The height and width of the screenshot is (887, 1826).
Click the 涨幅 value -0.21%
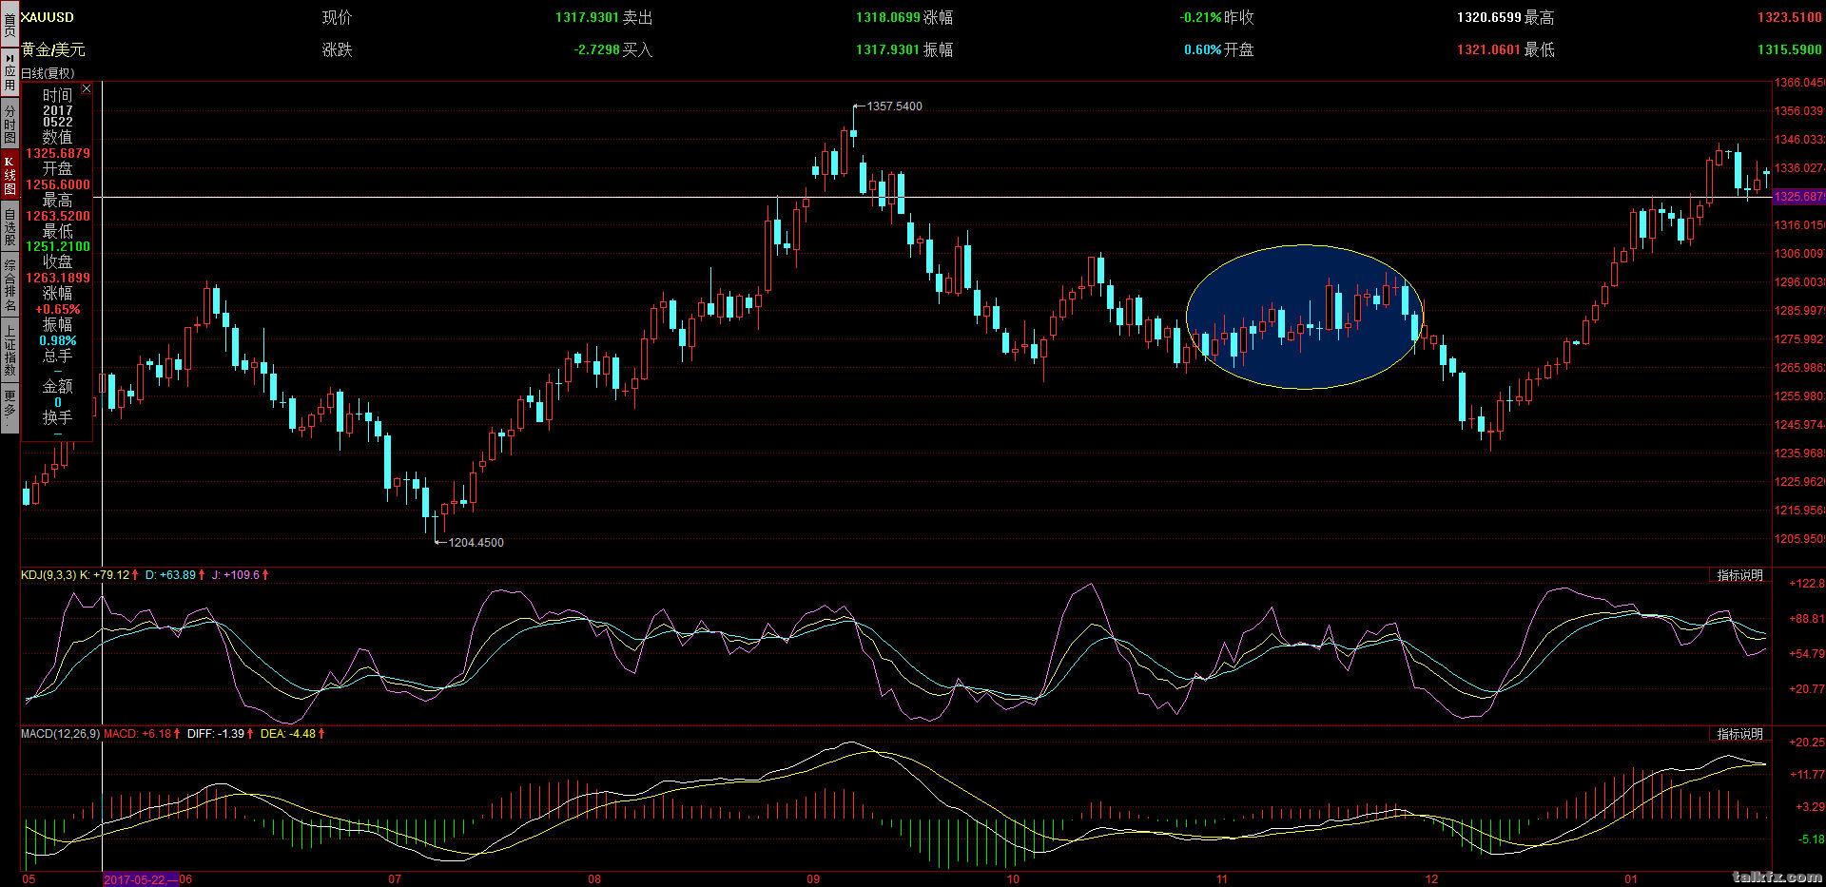coord(1200,17)
